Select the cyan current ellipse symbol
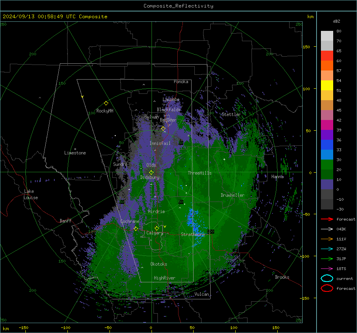 tap(327, 278)
